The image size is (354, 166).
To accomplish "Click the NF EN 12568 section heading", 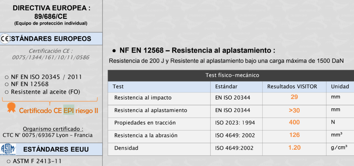I will (197, 50).
